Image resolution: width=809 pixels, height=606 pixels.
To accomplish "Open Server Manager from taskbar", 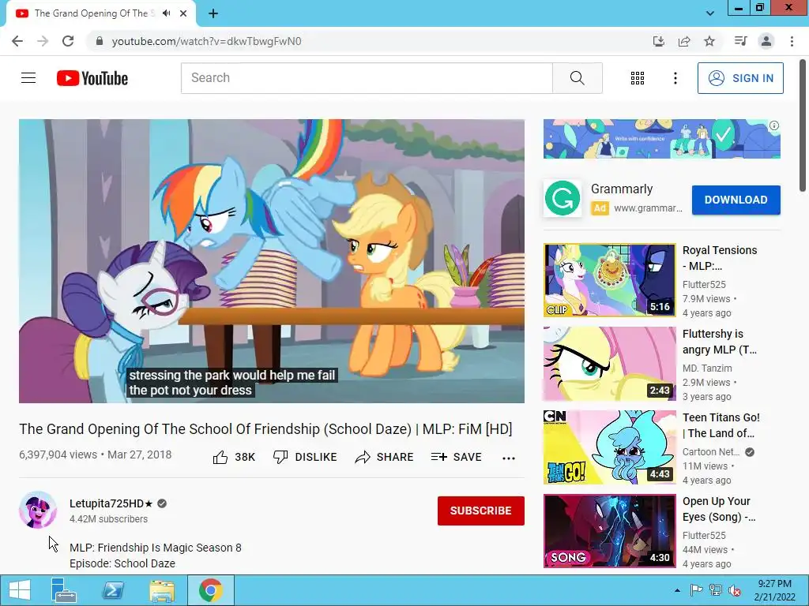I will [63, 590].
